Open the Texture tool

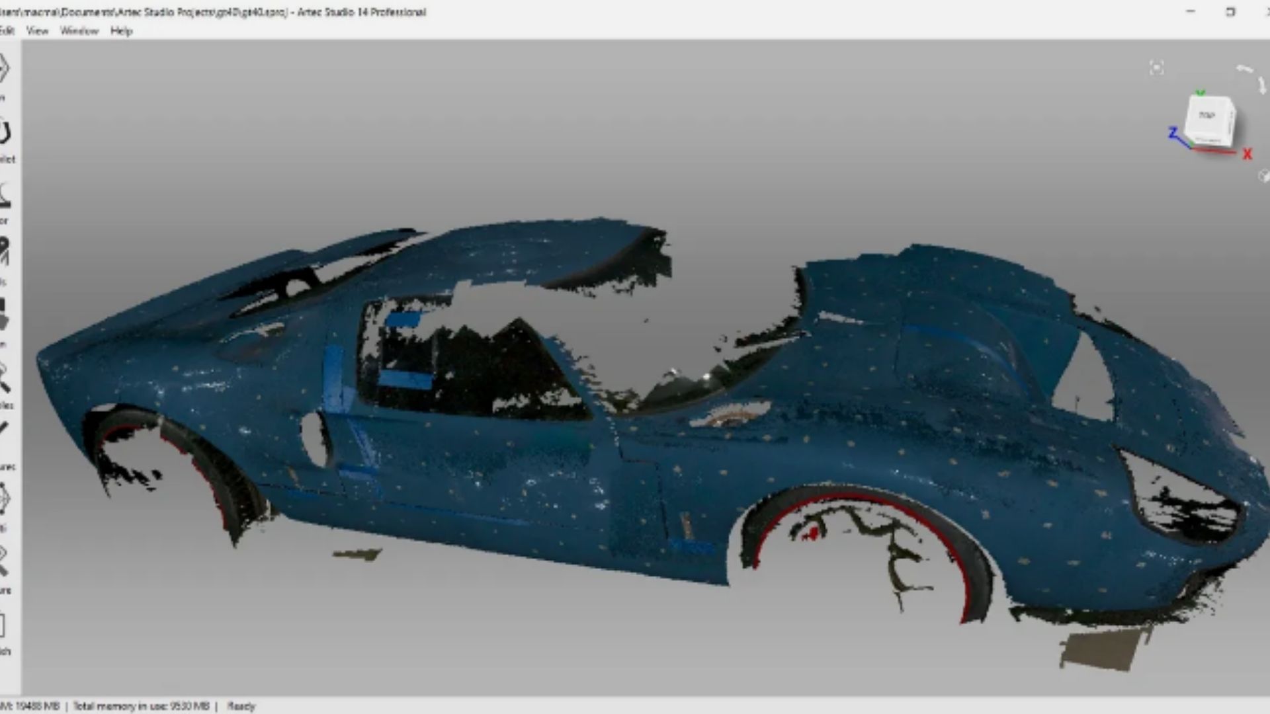point(4,561)
